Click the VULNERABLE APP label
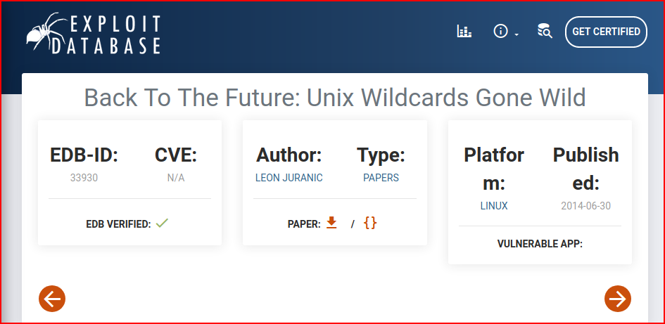This screenshot has width=665, height=324. click(x=540, y=245)
